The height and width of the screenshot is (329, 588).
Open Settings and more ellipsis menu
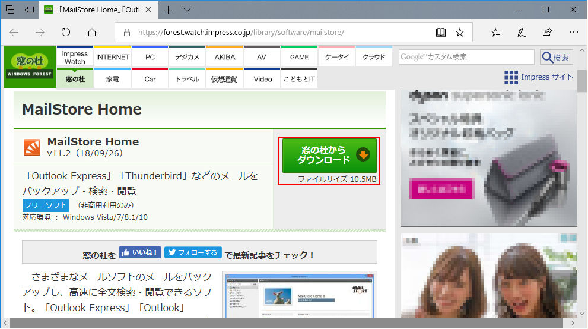[573, 32]
